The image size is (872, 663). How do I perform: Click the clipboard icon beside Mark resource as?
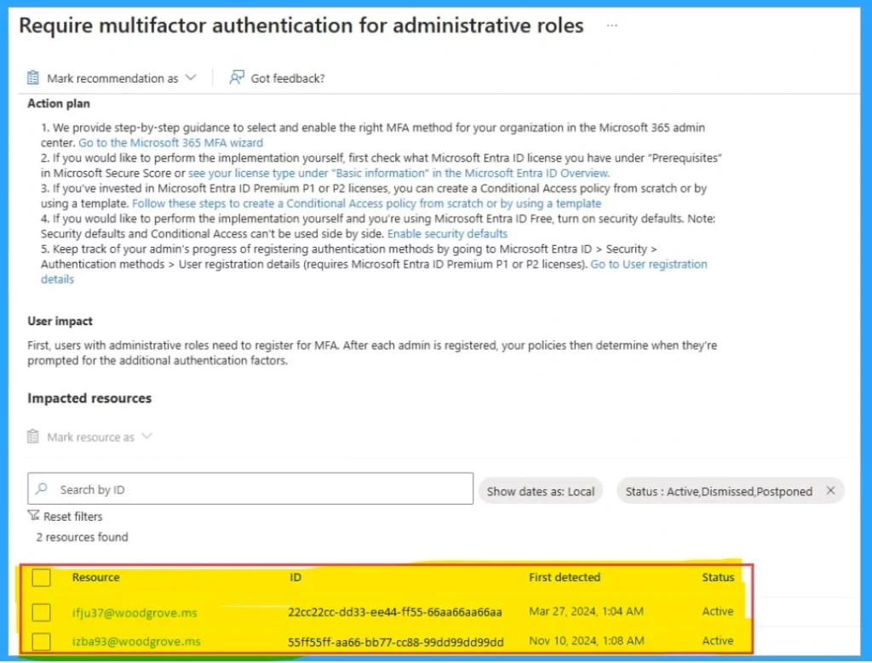click(33, 437)
